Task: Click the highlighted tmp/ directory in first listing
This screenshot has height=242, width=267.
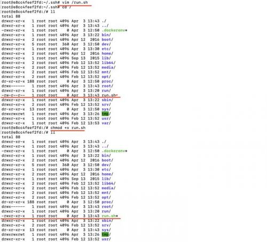Action: click(106, 114)
